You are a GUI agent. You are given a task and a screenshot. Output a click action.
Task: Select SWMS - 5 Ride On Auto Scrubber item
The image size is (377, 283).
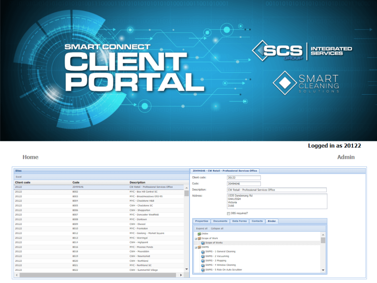[223, 270]
